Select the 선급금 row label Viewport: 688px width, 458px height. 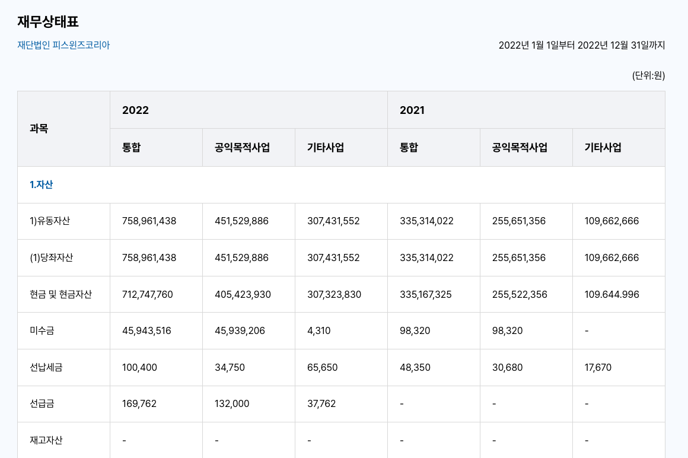coord(42,403)
